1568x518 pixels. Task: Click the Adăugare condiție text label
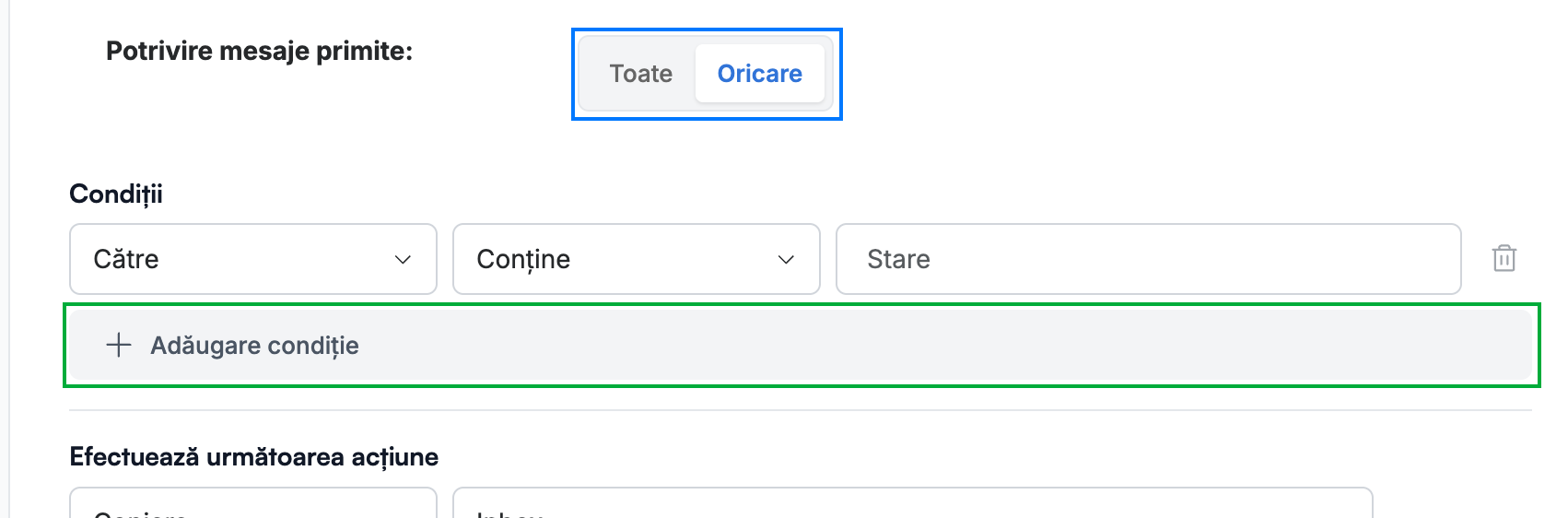click(x=254, y=346)
